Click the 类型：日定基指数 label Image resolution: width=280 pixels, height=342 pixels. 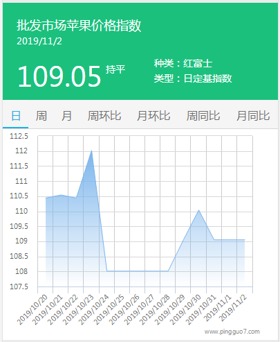[193, 78]
